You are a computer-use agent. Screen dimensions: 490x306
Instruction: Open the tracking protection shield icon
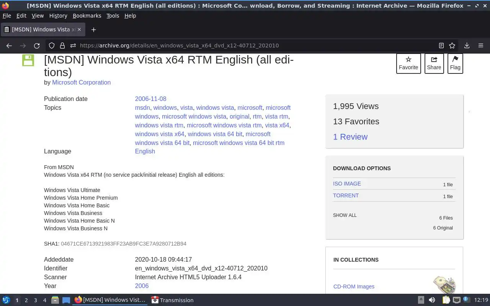[52, 46]
